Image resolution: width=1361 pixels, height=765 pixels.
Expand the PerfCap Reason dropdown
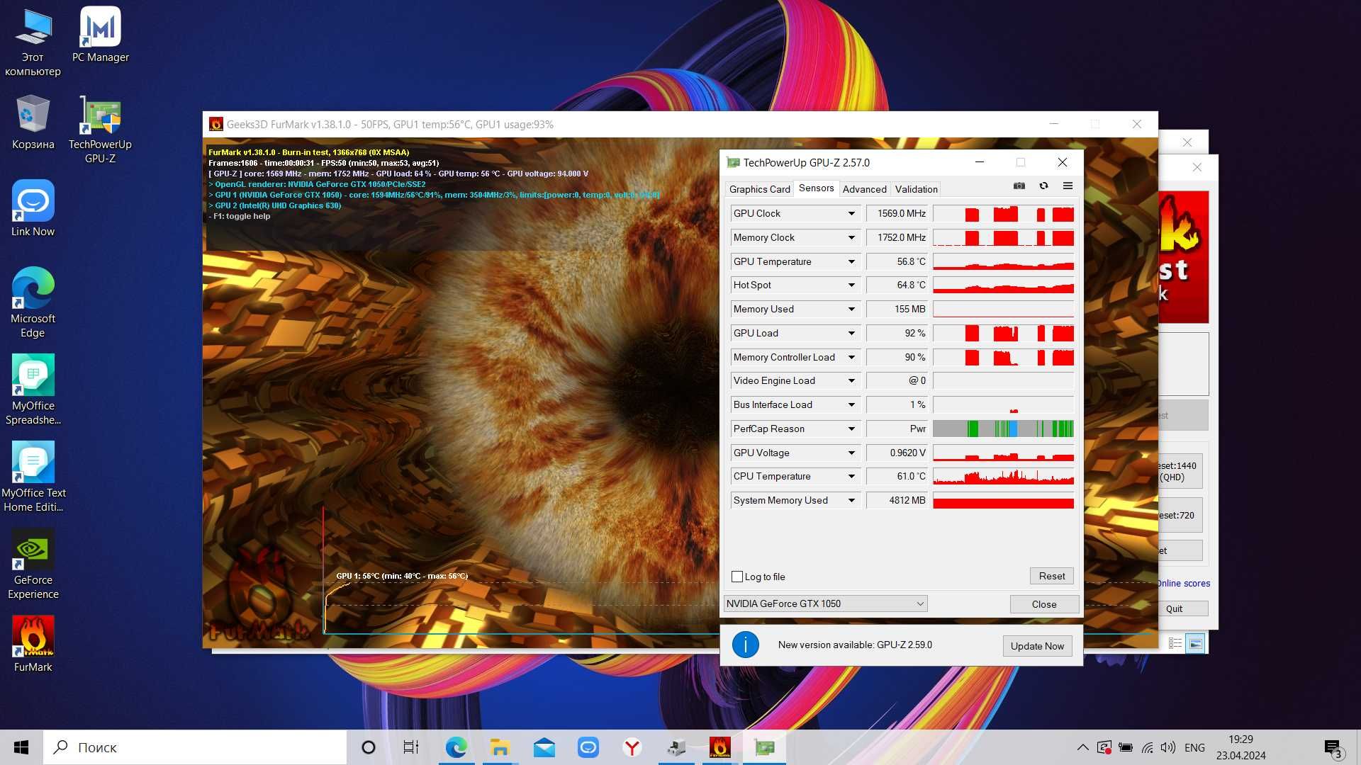851,429
